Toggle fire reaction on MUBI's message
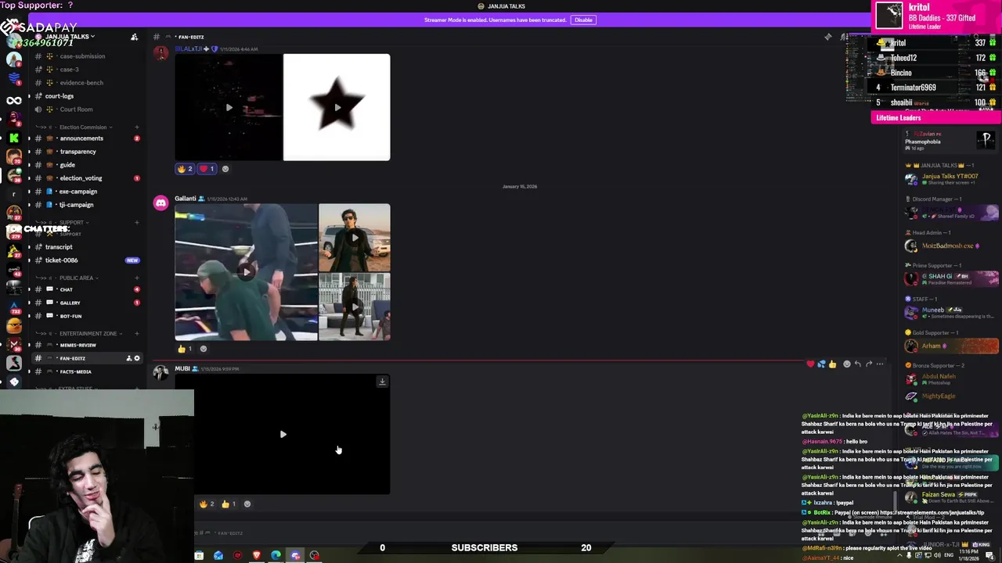Viewport: 1002px width, 563px height. click(207, 504)
